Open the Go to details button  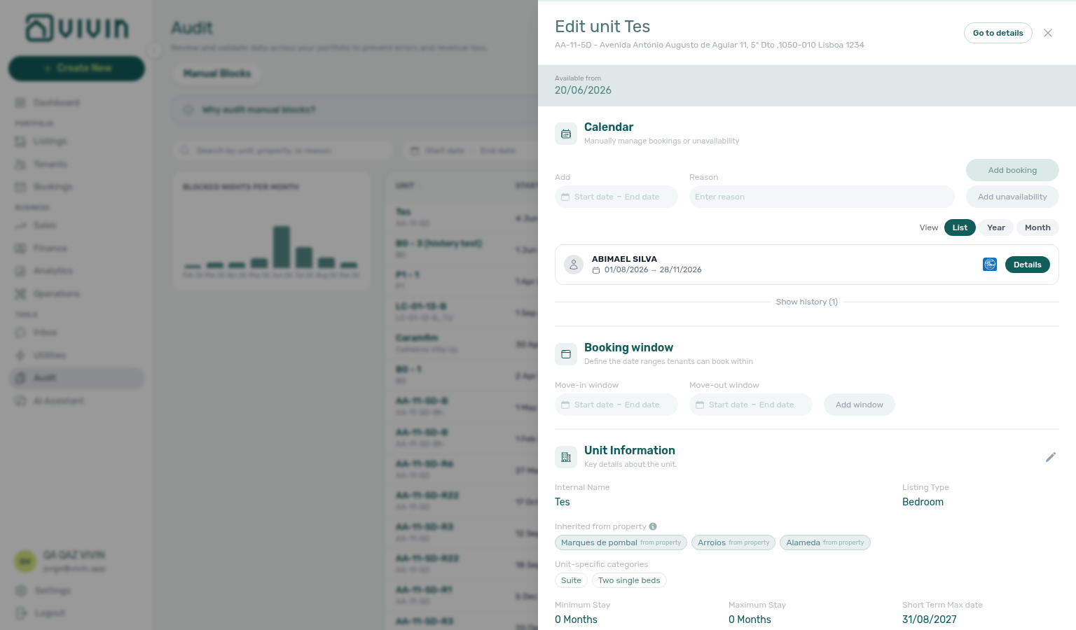[998, 33]
